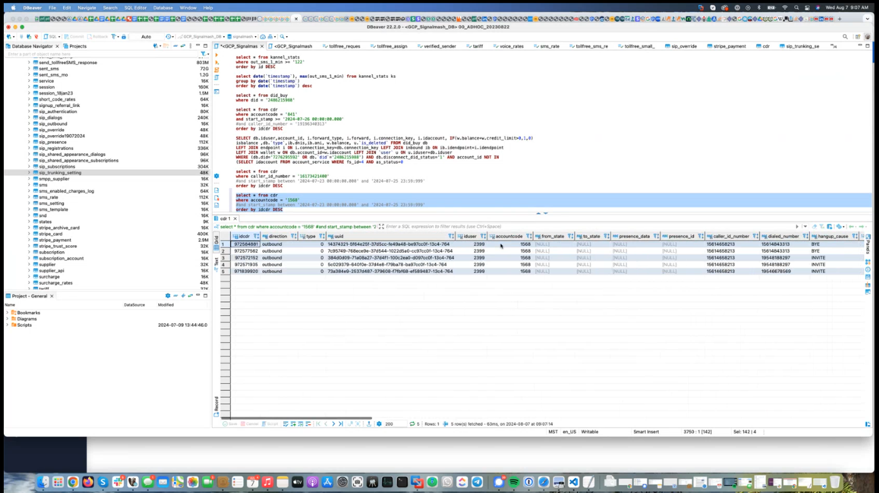
Task: Open the signalmash active schema dropdown
Action: point(244,37)
